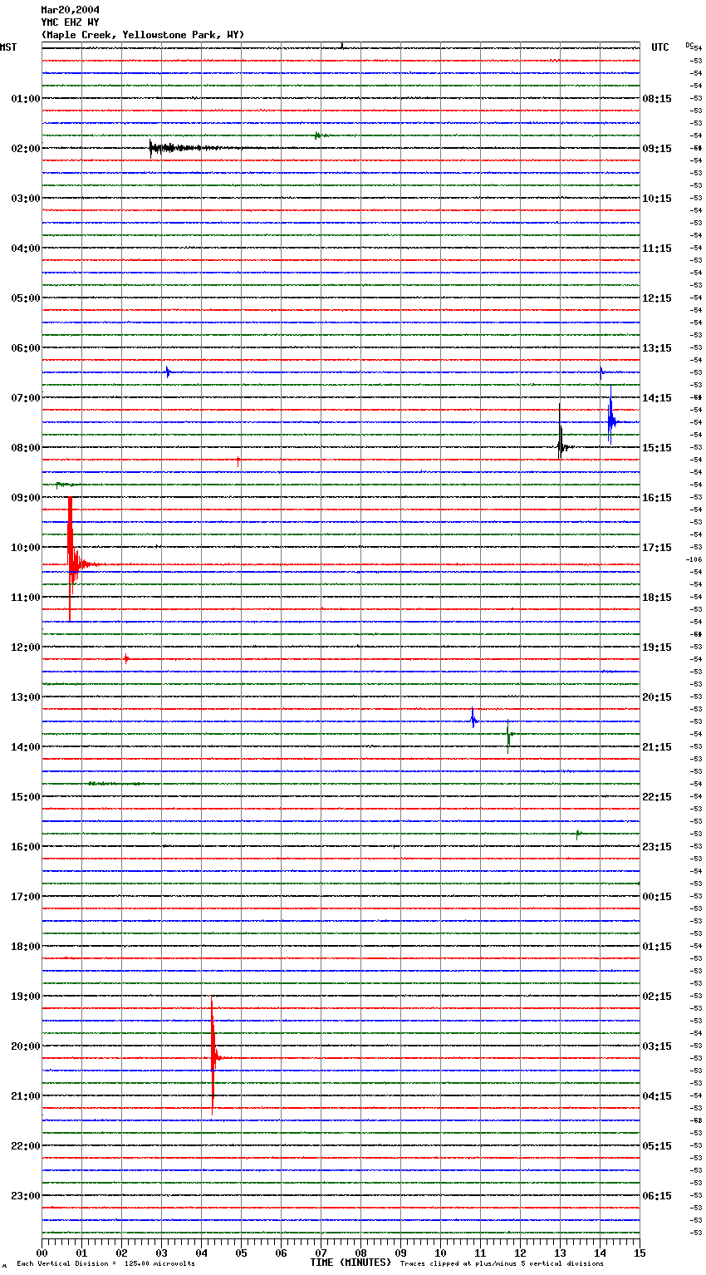Click the 09:15 UTC time label
This screenshot has height=1275, width=706.
(657, 149)
